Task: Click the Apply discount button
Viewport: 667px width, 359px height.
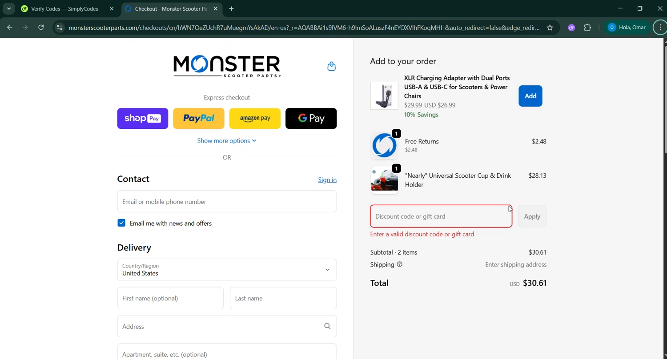Action: click(532, 216)
